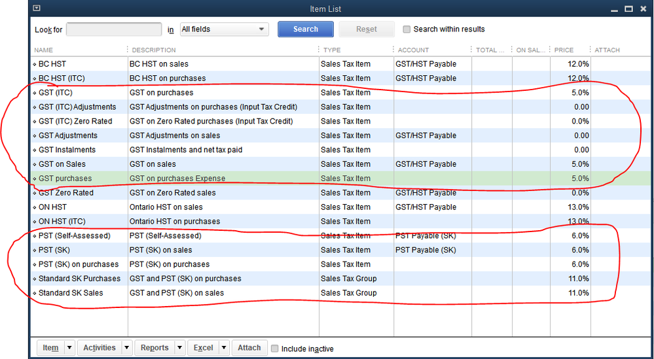
Task: Expand the Item button dropdown arrow
Action: (x=69, y=348)
